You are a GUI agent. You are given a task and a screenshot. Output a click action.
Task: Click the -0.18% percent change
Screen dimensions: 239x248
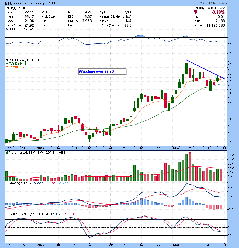click(x=218, y=12)
